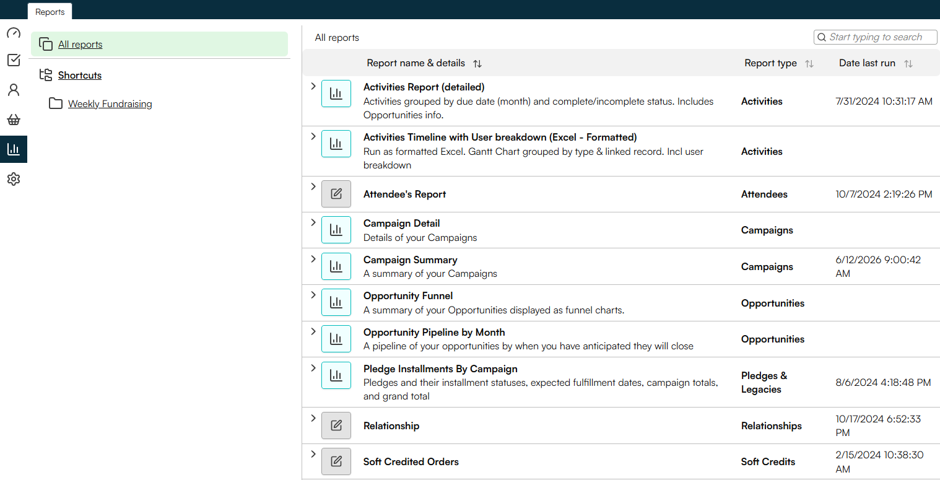This screenshot has height=480, width=940.
Task: Expand the Pledge Installments By Campaign row
Action: (313, 368)
